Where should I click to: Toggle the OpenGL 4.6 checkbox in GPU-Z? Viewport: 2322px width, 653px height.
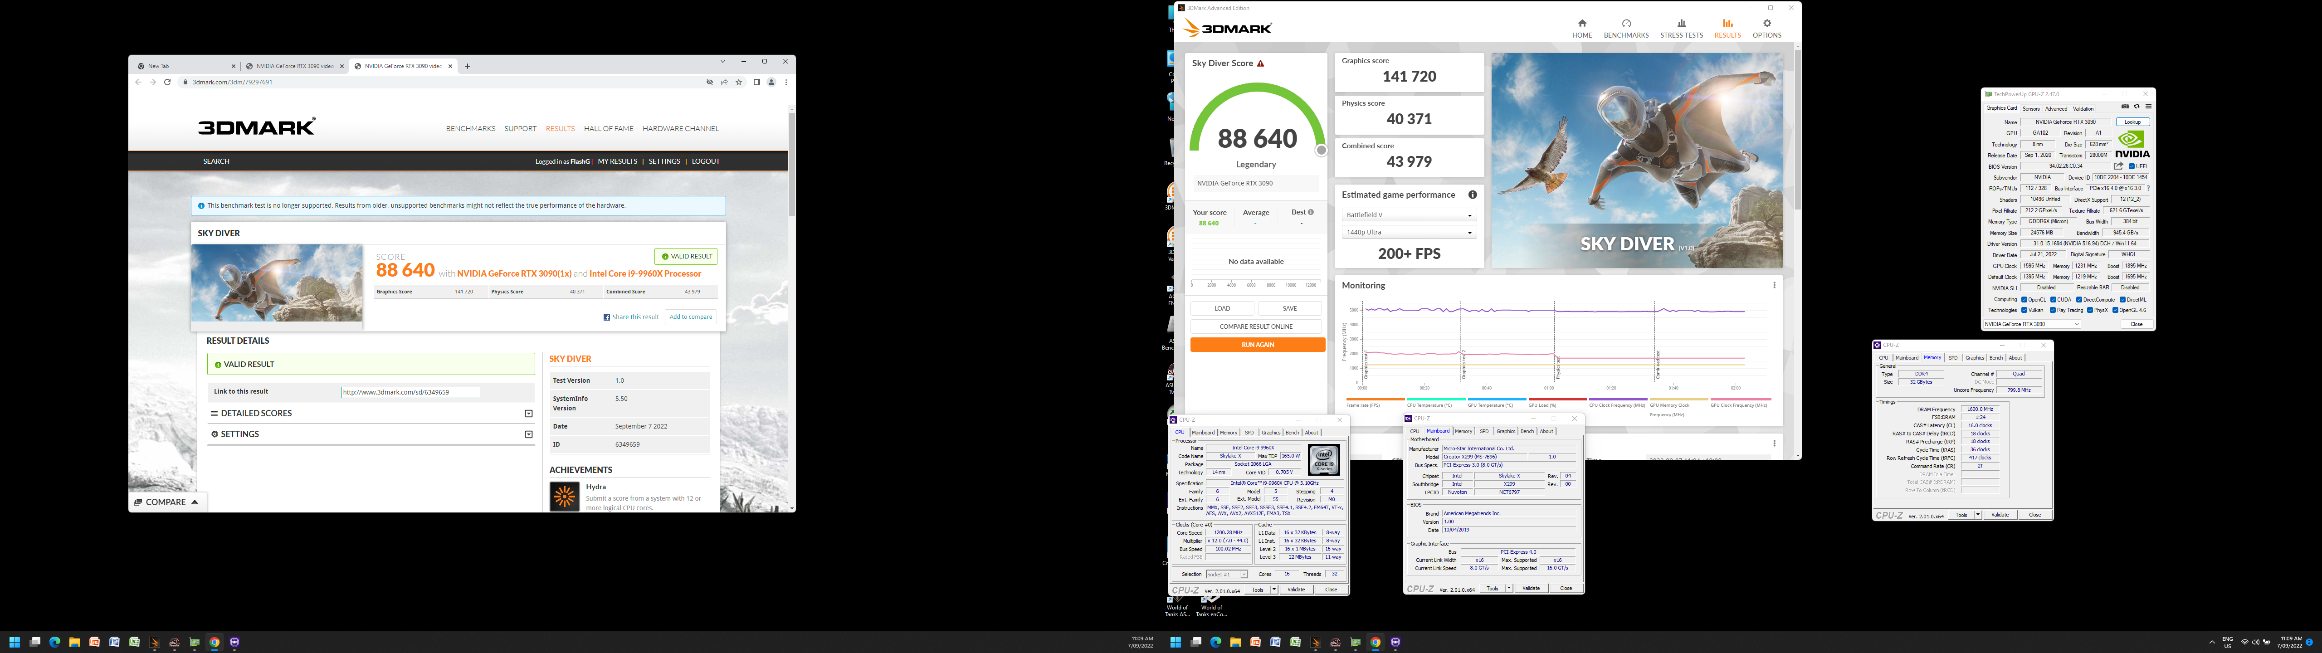click(x=2116, y=310)
